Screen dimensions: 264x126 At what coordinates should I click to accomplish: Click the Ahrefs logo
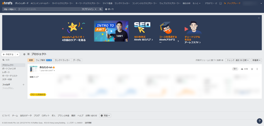tap(7, 3)
